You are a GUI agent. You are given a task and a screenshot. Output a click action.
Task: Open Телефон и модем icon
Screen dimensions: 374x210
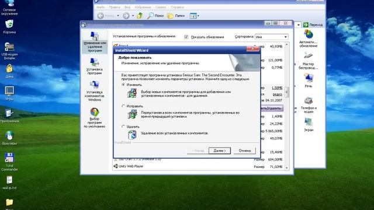click(309, 105)
